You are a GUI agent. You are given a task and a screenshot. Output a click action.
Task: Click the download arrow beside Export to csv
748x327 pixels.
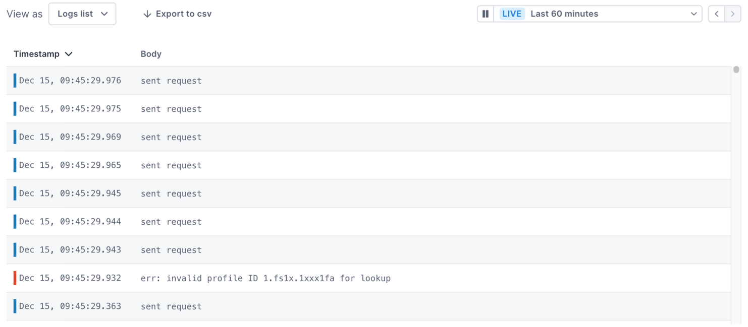147,14
